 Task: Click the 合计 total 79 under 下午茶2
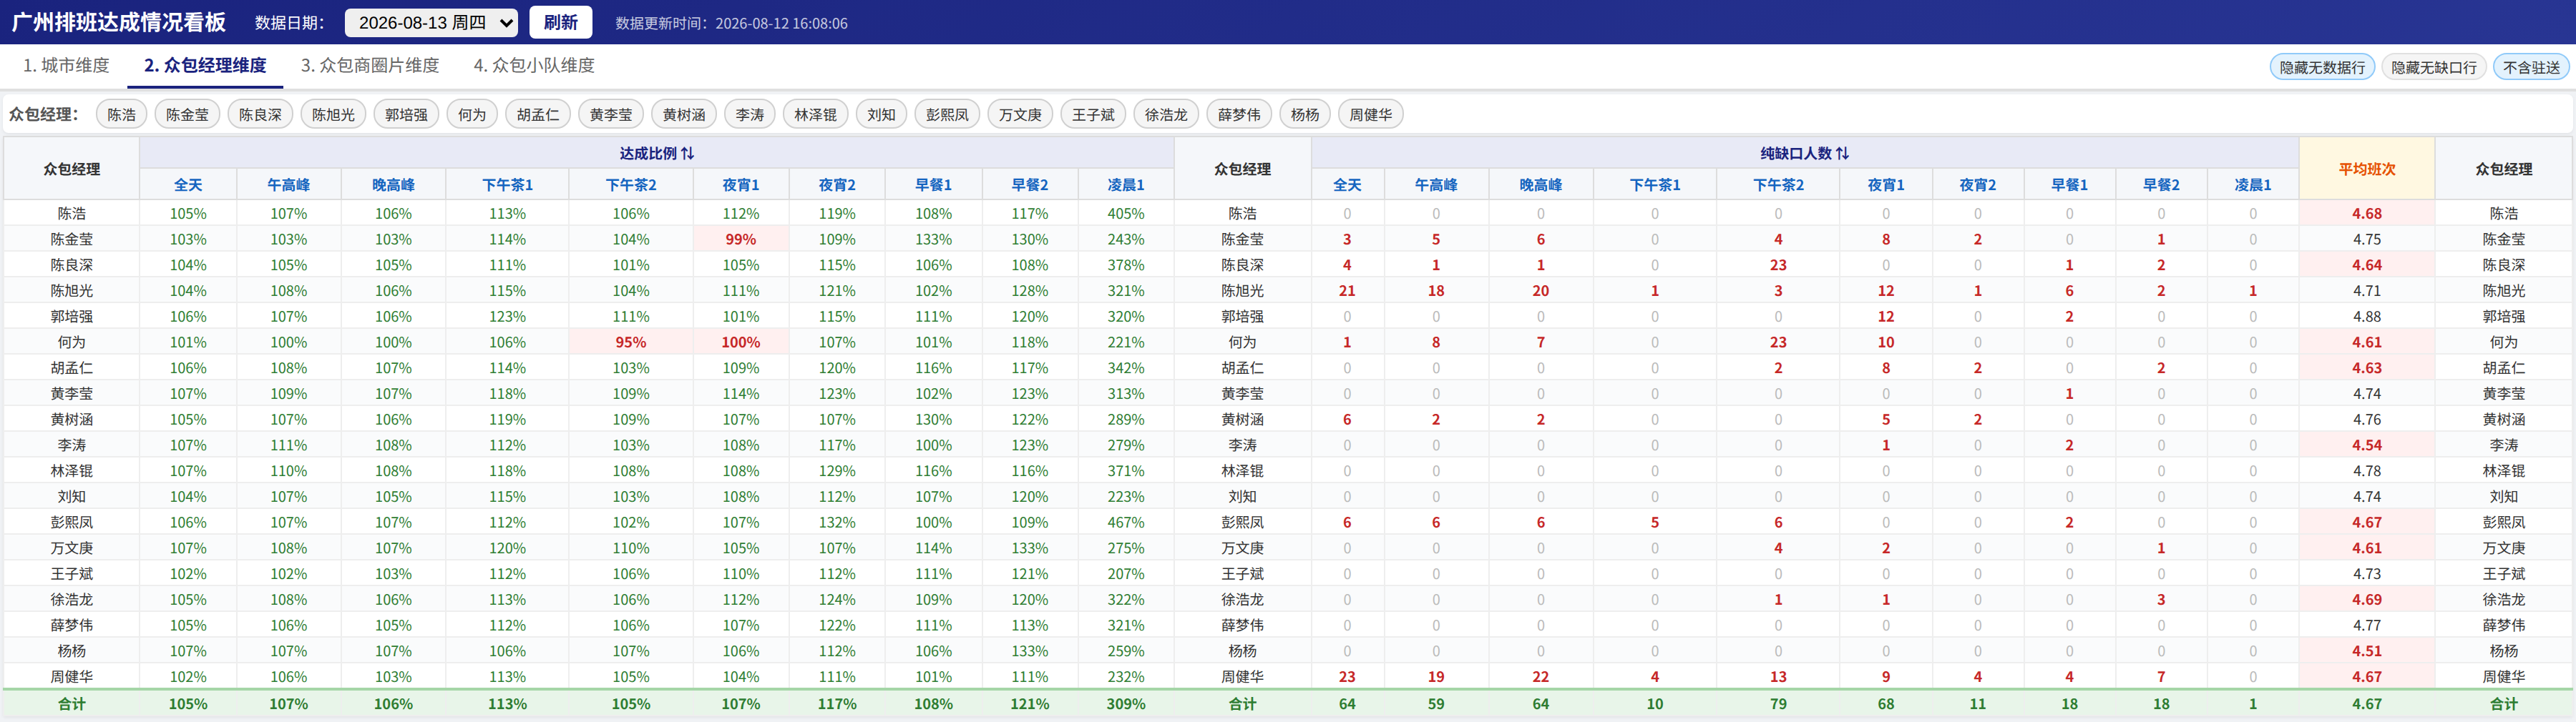(1778, 704)
